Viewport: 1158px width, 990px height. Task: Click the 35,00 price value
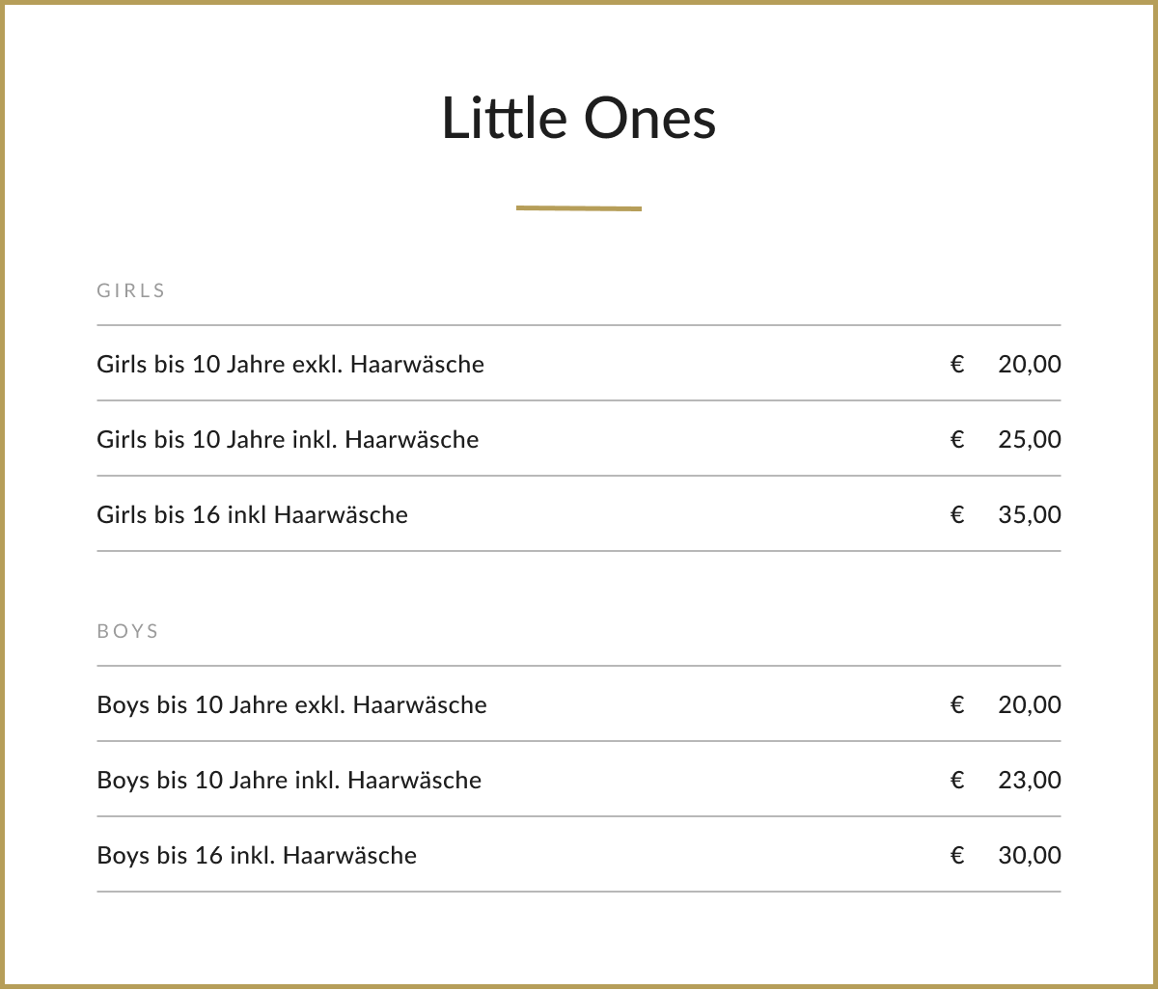point(1030,514)
